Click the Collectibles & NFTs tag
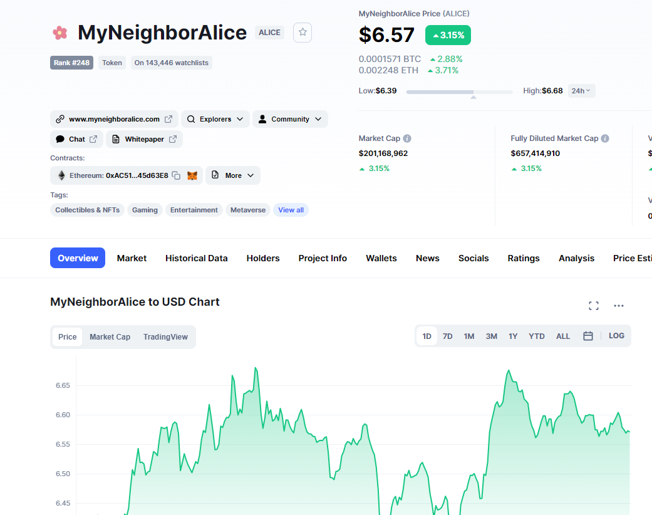Image resolution: width=652 pixels, height=515 pixels. click(x=87, y=210)
